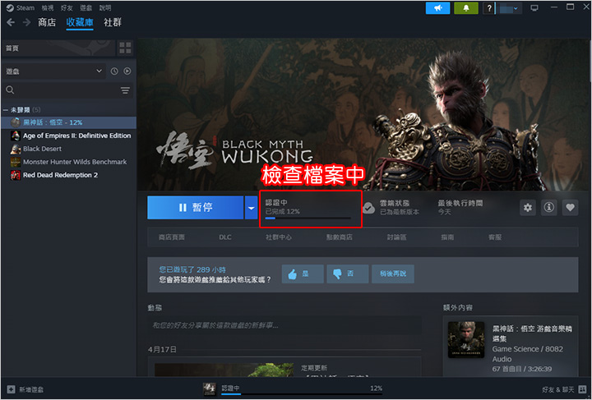Click 新增遊戲 add game label
Image resolution: width=592 pixels, height=400 pixels.
coord(31,389)
